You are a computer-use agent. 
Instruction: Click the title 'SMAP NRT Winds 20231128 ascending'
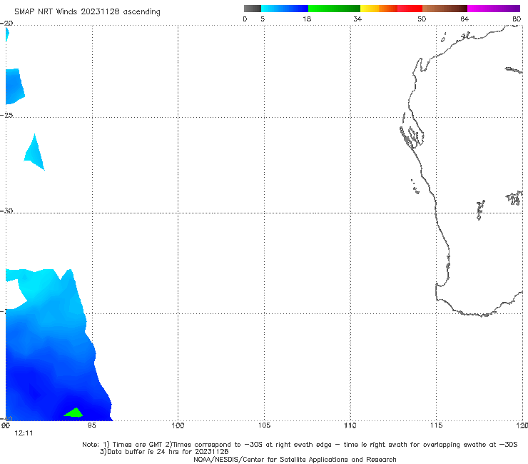pyautogui.click(x=87, y=11)
